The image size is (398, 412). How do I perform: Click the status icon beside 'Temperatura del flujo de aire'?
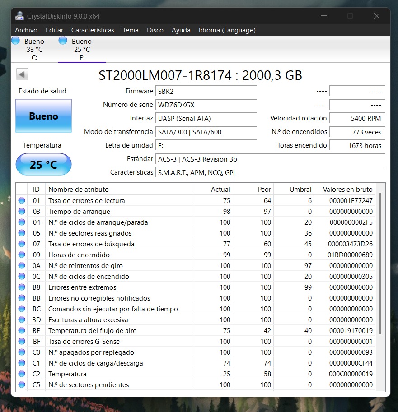coord(22,330)
